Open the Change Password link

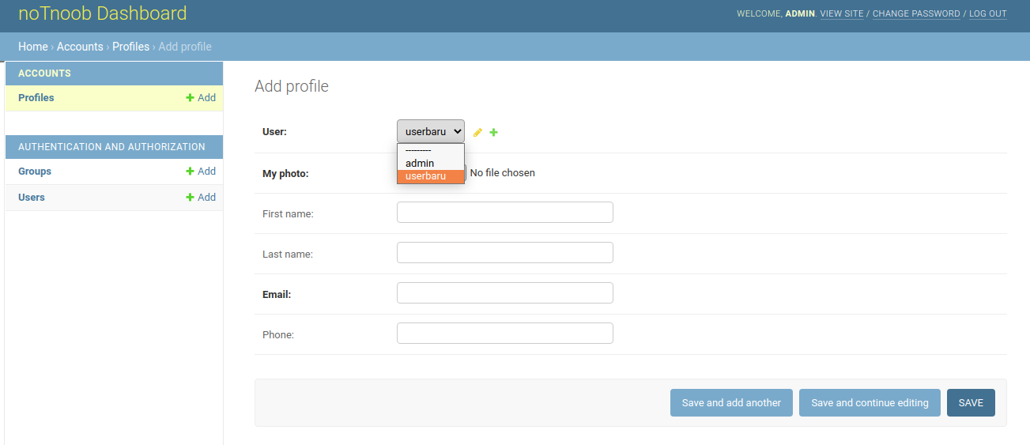click(x=915, y=14)
